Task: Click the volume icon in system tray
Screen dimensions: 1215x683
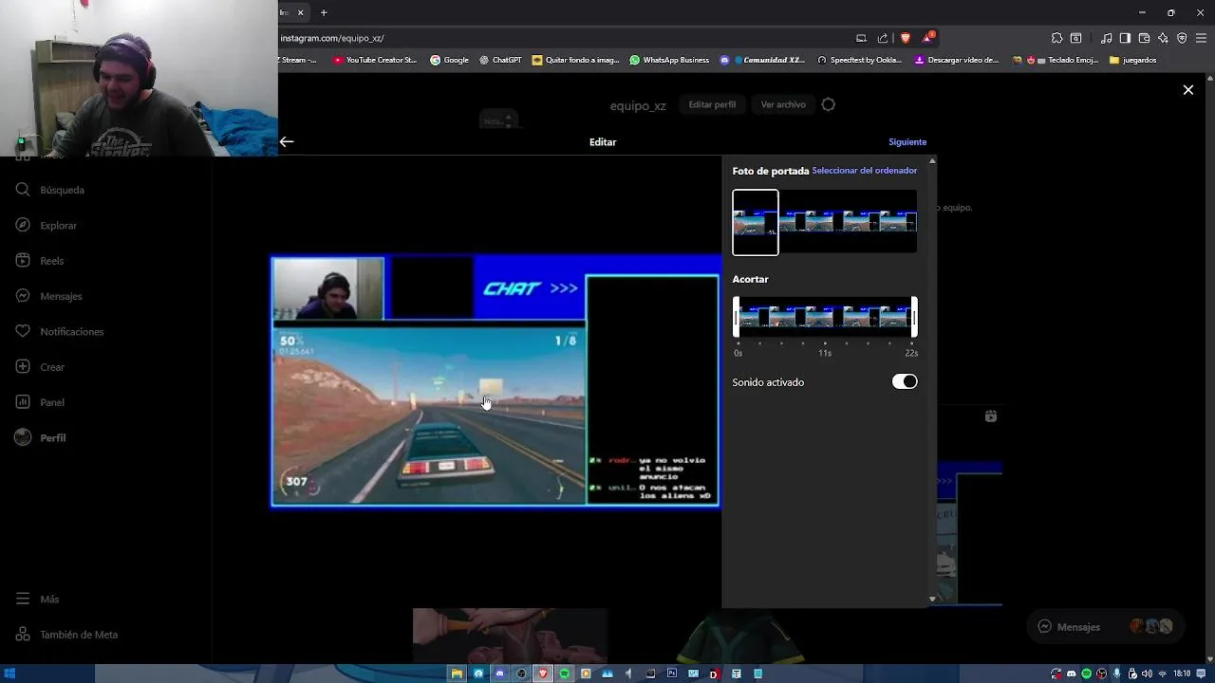Action: [x=1147, y=674]
